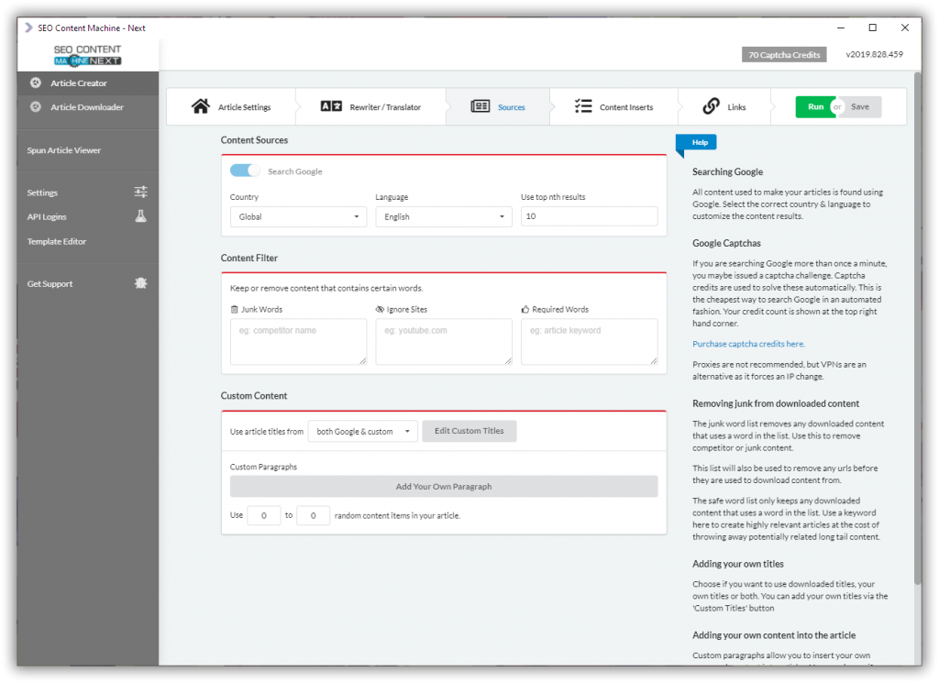
Task: Open the article titles source dropdown
Action: tap(363, 431)
